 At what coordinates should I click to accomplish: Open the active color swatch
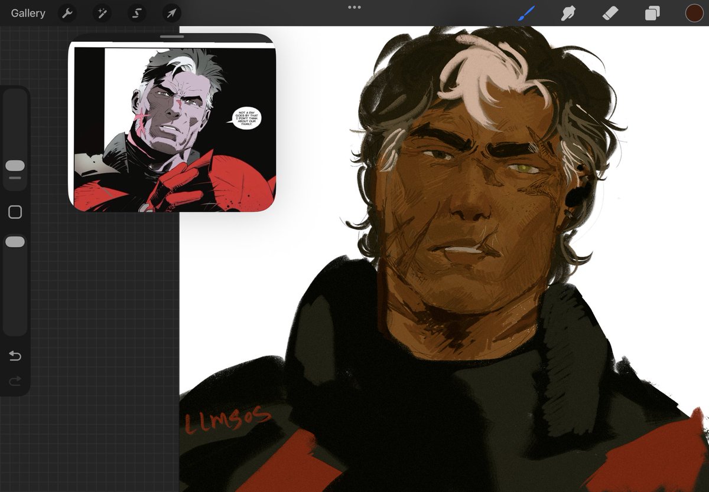[694, 13]
